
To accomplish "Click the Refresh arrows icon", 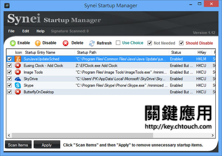I will [92, 43].
